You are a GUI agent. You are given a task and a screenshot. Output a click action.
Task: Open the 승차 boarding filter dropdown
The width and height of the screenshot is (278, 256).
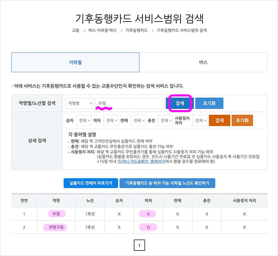[x=85, y=120]
